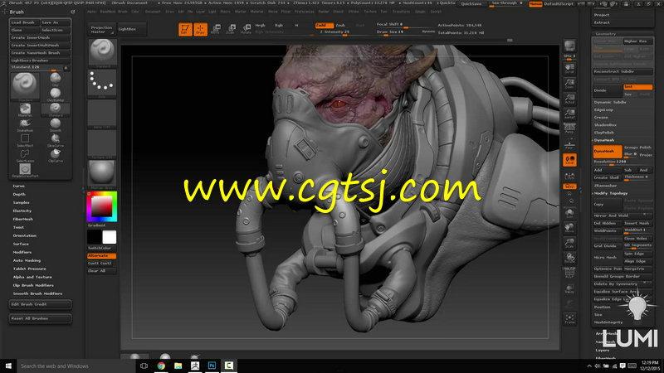The height and width of the screenshot is (373, 664).
Task: Toggle Perspective view button
Action: pyautogui.click(x=569, y=128)
